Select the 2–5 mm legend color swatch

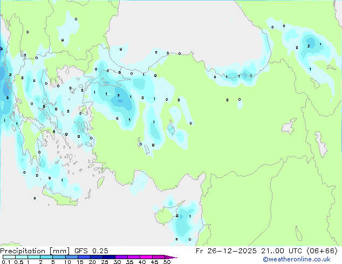(x=46, y=257)
